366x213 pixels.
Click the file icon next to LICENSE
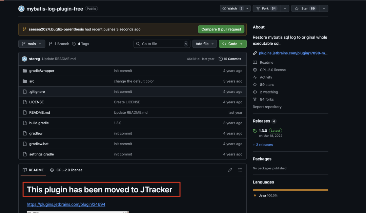coord(25,102)
